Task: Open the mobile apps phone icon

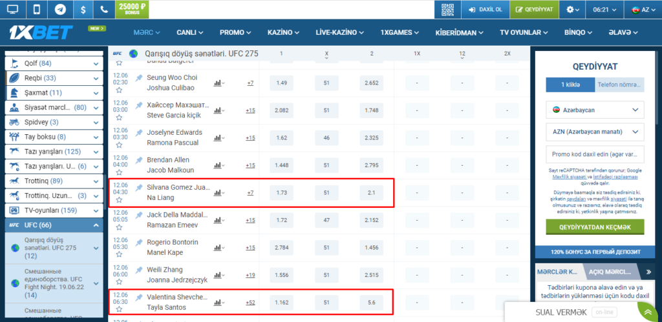Action: pyautogui.click(x=37, y=9)
